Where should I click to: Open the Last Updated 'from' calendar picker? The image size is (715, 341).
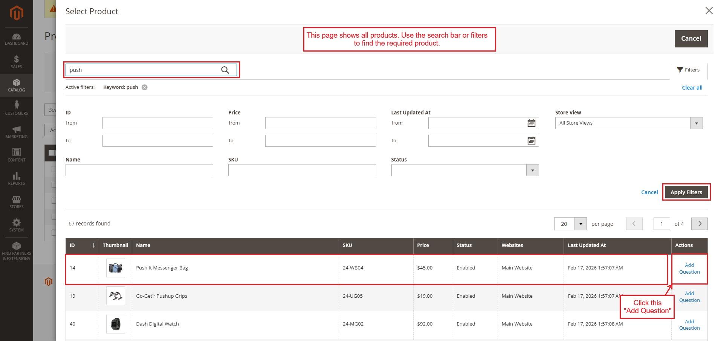pos(531,123)
